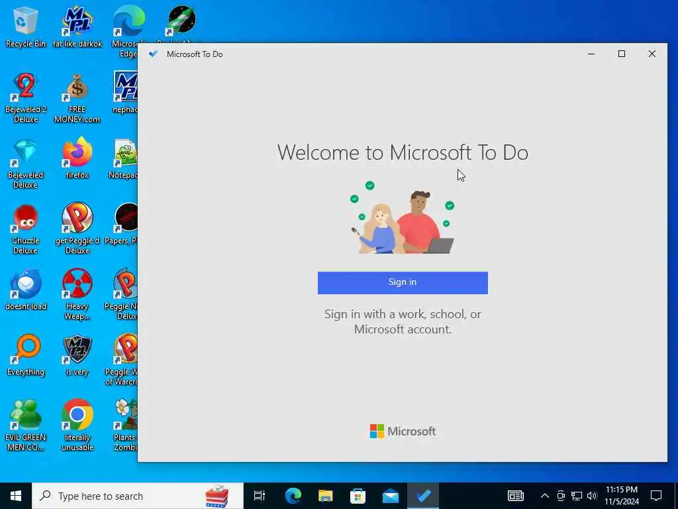The height and width of the screenshot is (509, 678).
Task: Select the Plants vs Zombies desktop icon
Action: [125, 426]
